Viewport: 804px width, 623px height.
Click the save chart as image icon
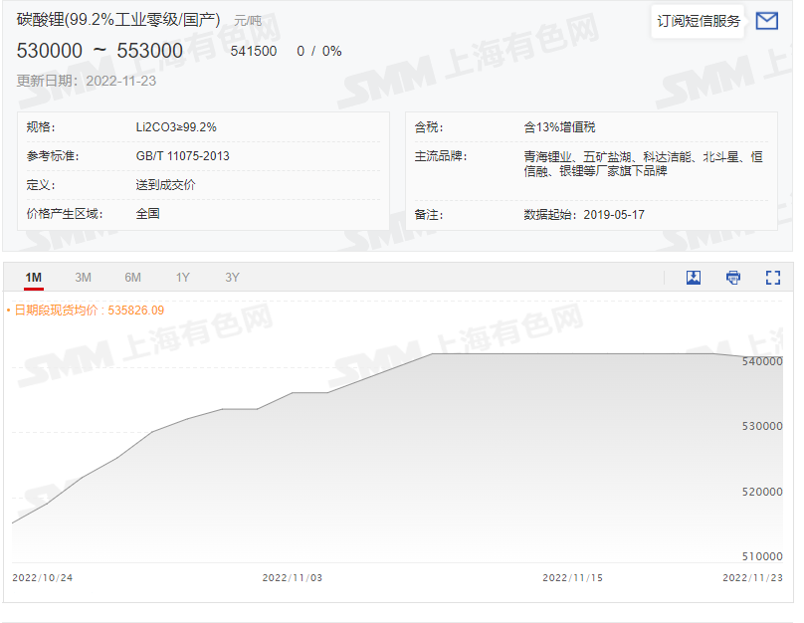pos(693,278)
